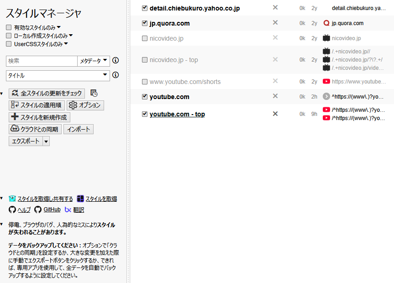Open the youtube.com - top style editor
394x283 pixels.
click(x=177, y=114)
